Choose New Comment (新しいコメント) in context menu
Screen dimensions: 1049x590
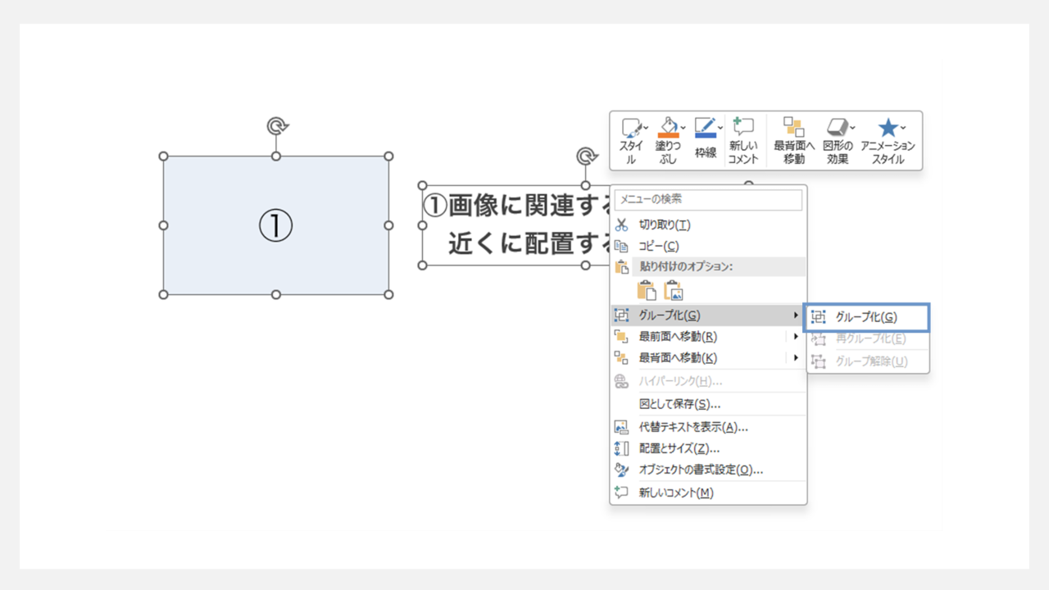coord(708,492)
